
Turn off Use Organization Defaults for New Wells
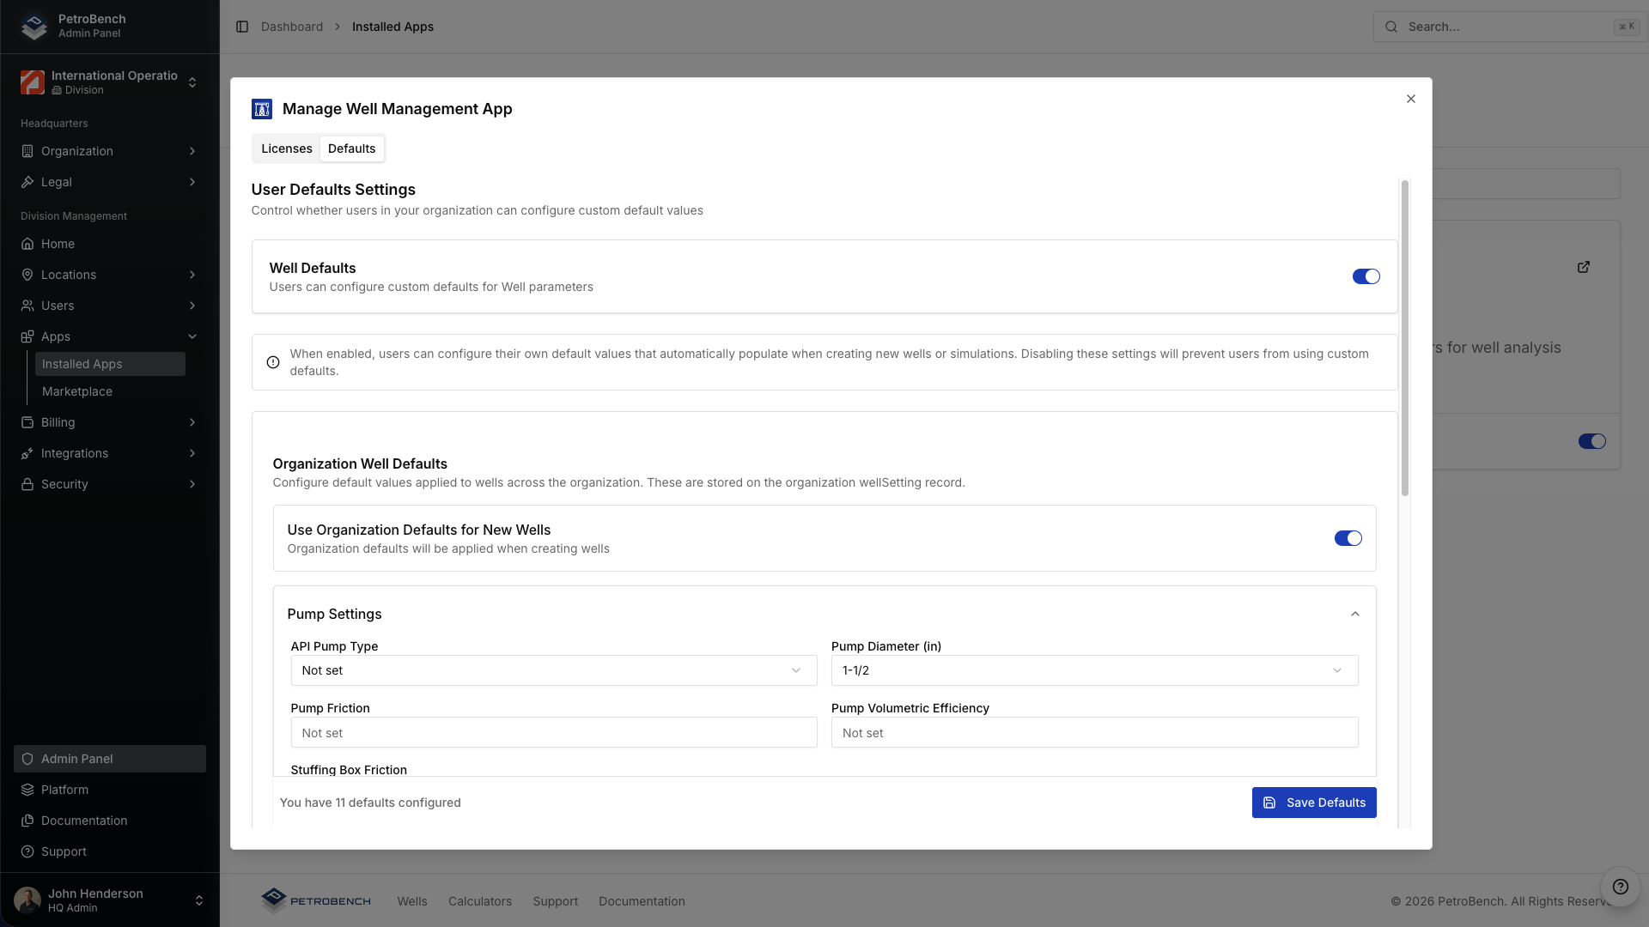pos(1348,538)
